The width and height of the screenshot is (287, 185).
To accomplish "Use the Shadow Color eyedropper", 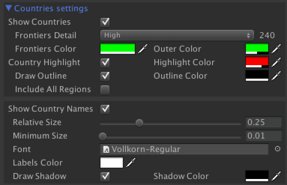I will coord(276,176).
